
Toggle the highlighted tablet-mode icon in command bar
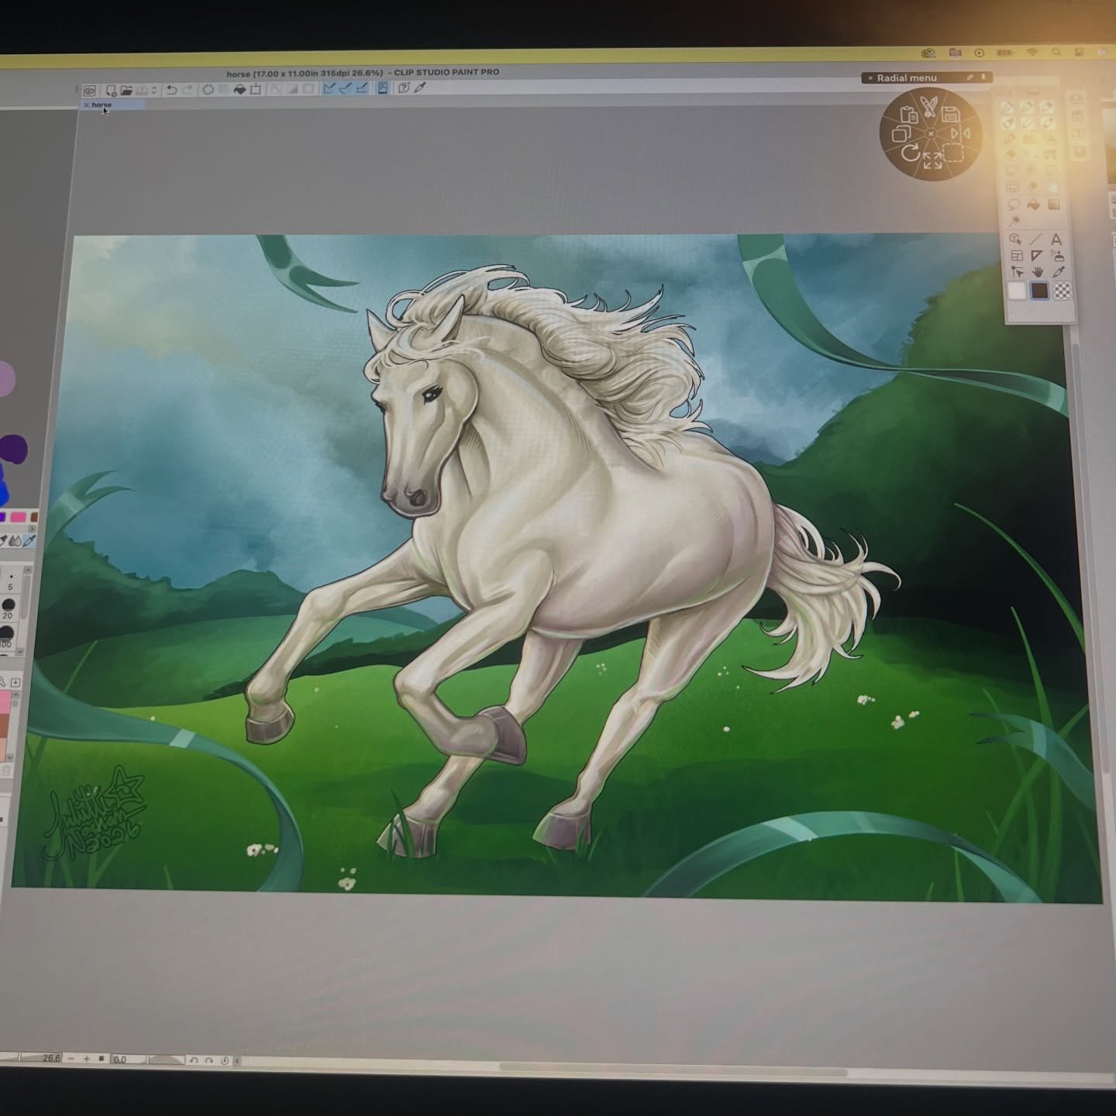tap(383, 88)
